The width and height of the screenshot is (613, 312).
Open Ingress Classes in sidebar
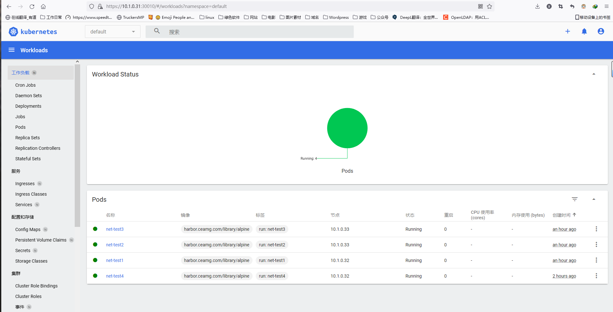pyautogui.click(x=31, y=194)
